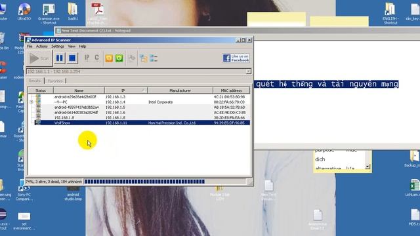Image resolution: width=420 pixels, height=236 pixels.
Task: Open the File menu
Action: 30,47
